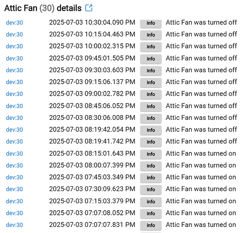Screen dimensions: 252x233
Task: Follow dev:30 link at 09:15:06.137 PM
Action: pos(14,82)
